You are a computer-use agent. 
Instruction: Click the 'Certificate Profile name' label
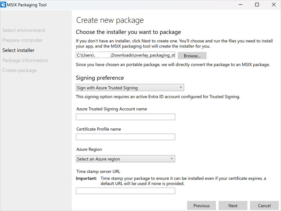coord(98,129)
